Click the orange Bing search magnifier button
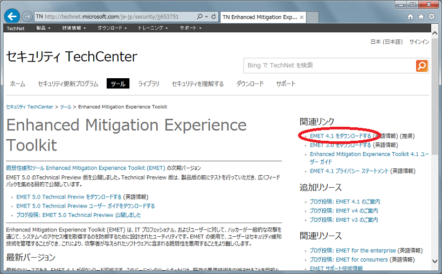Viewport: 442px width, 274px height. pyautogui.click(x=422, y=65)
